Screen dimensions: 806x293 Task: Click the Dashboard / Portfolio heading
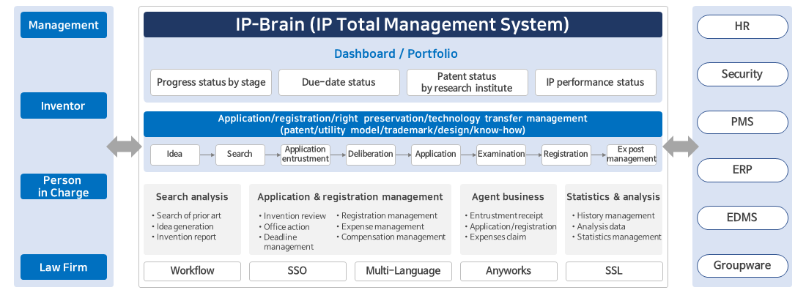pos(396,53)
